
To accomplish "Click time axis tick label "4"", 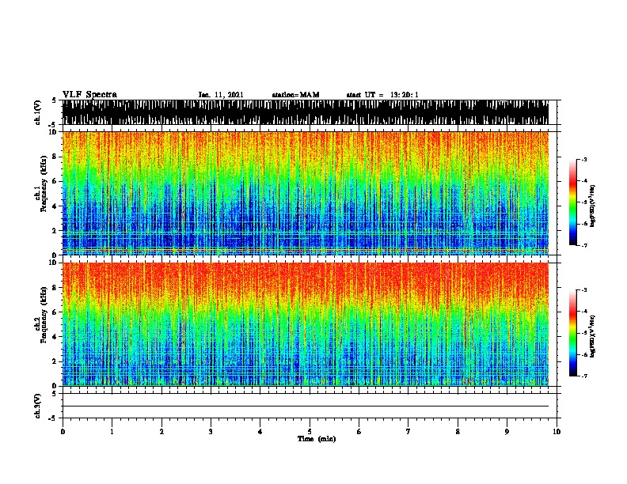I will pyautogui.click(x=260, y=432).
